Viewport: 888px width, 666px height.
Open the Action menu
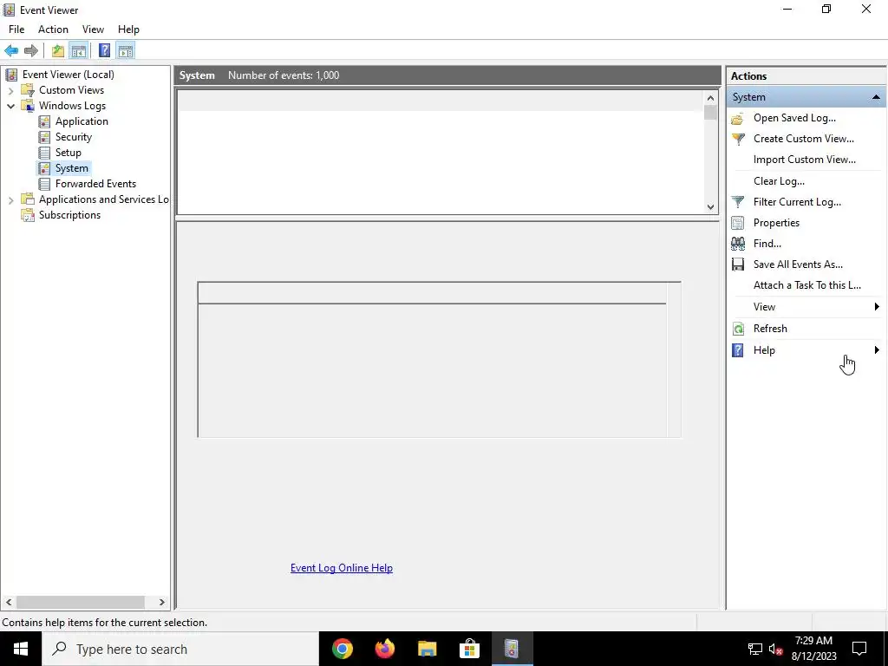53,29
